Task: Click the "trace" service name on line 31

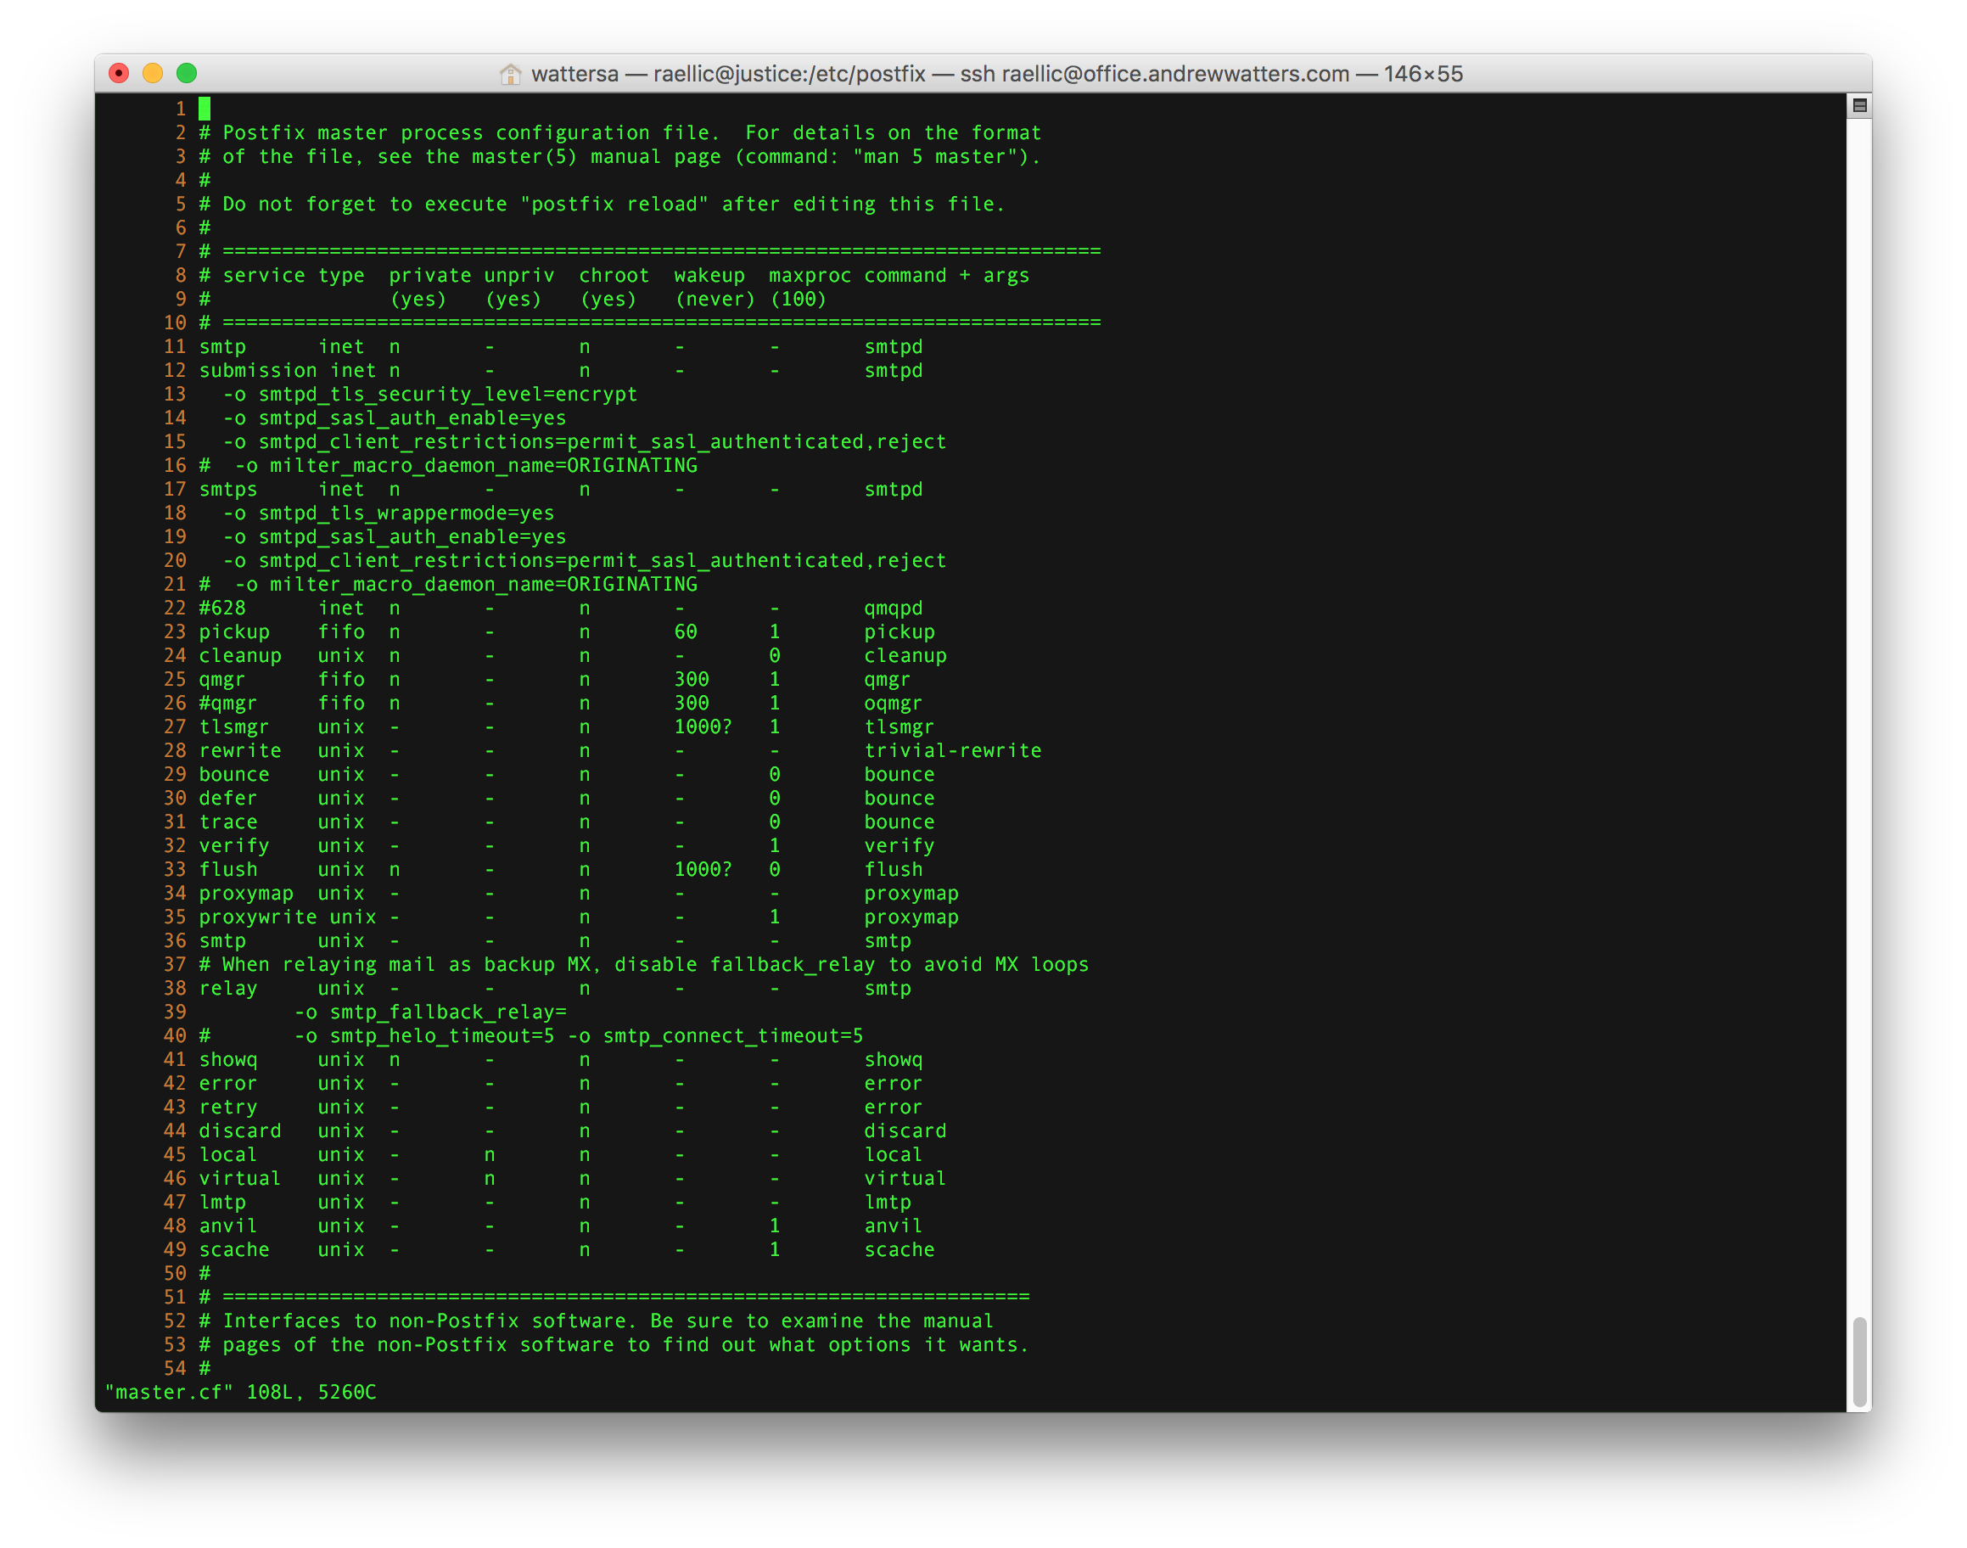Action: (228, 822)
